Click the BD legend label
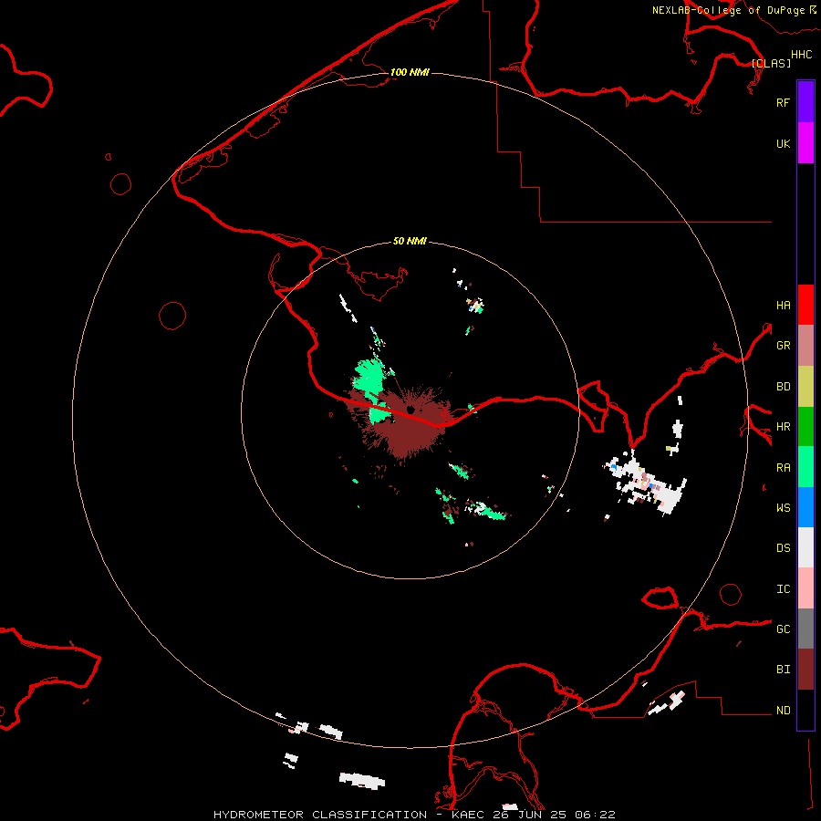This screenshot has height=821, width=821. pos(784,387)
